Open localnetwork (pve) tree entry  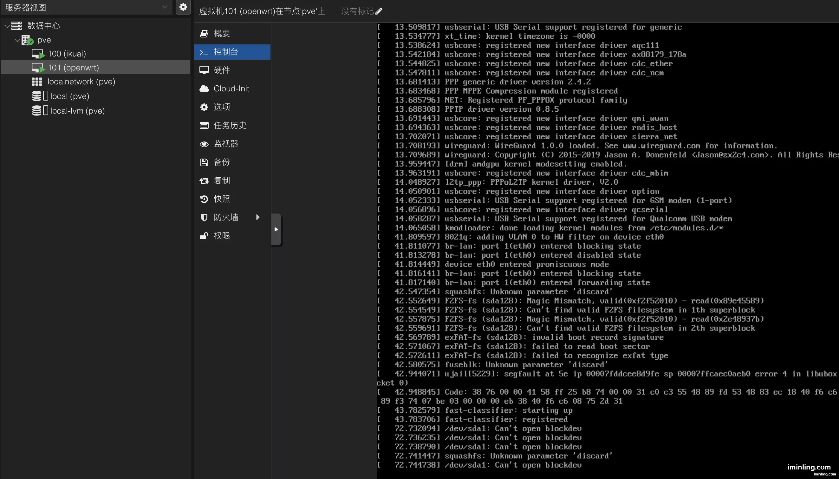point(96,82)
